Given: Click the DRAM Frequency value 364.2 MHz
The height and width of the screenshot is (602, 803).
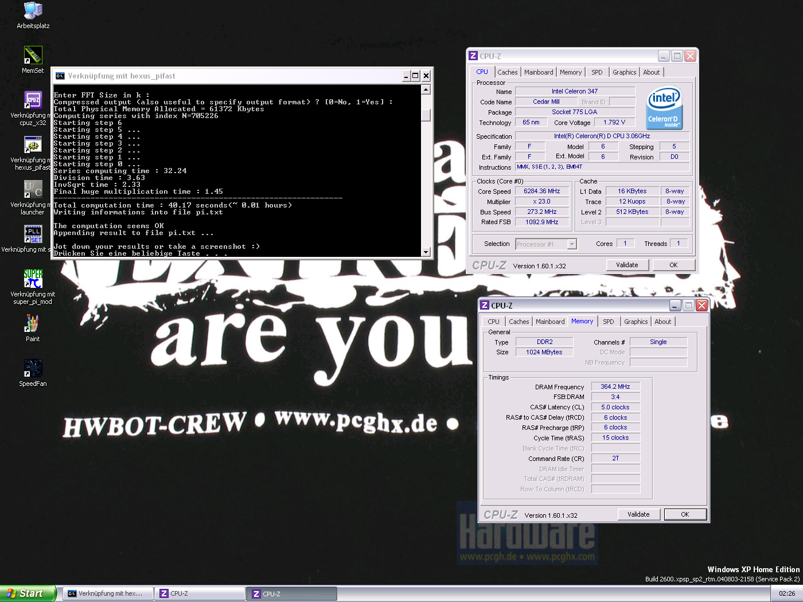Looking at the screenshot, I should tap(615, 386).
